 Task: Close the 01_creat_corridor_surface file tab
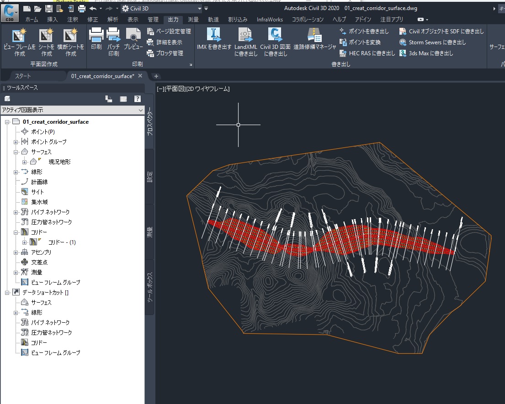coord(140,76)
